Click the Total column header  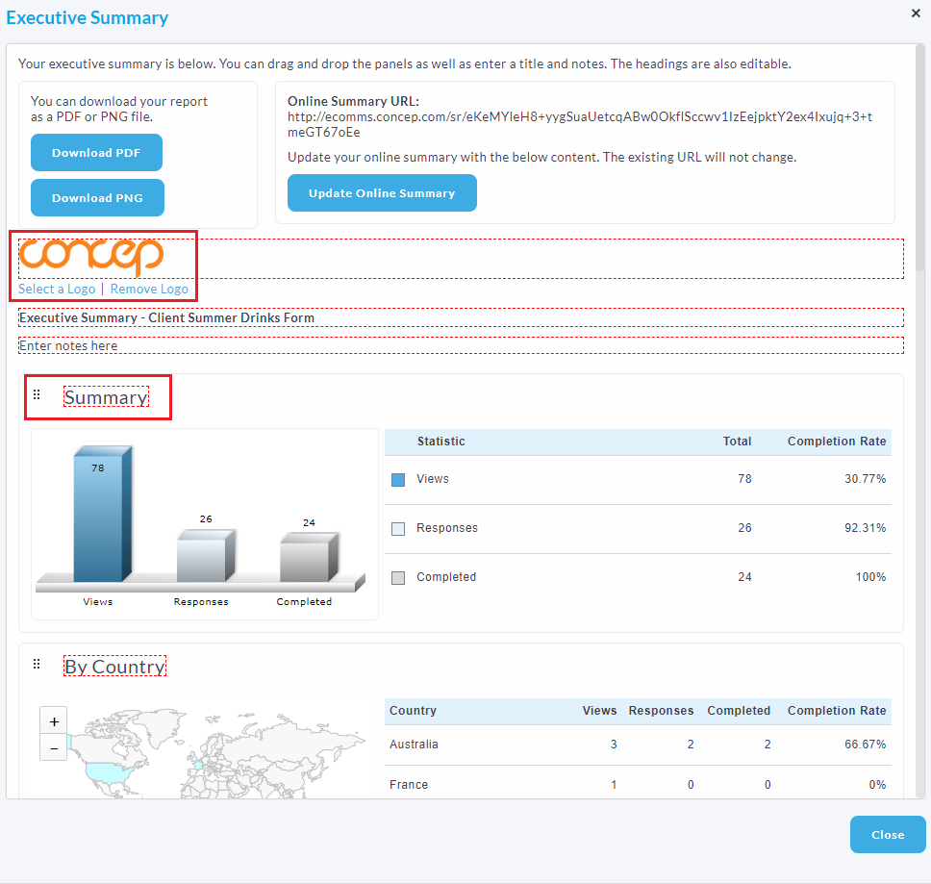pos(737,442)
